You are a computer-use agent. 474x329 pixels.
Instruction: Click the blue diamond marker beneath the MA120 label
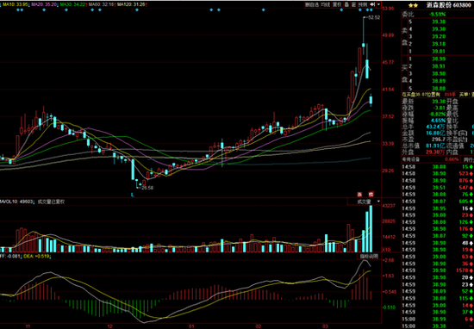137,10
